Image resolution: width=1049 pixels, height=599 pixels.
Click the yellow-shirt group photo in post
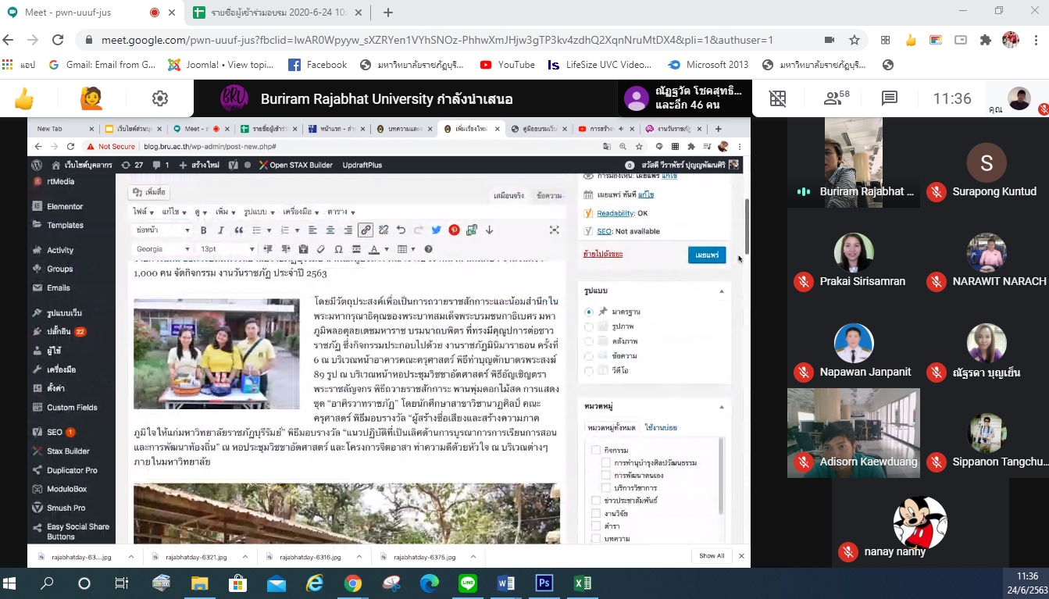[216, 354]
